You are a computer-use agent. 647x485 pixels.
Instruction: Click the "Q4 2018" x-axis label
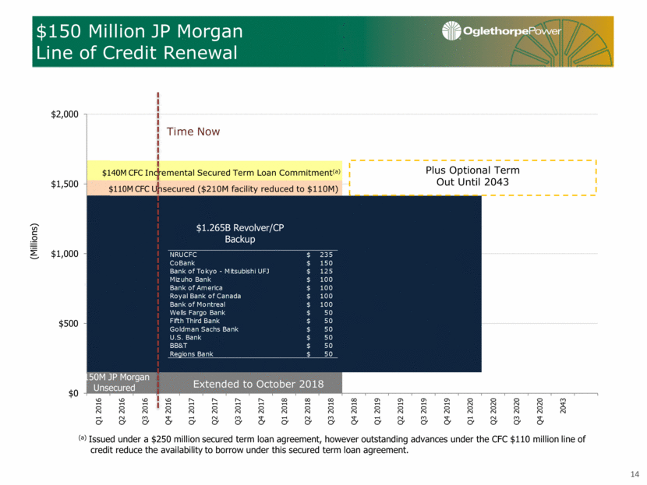pyautogui.click(x=354, y=411)
